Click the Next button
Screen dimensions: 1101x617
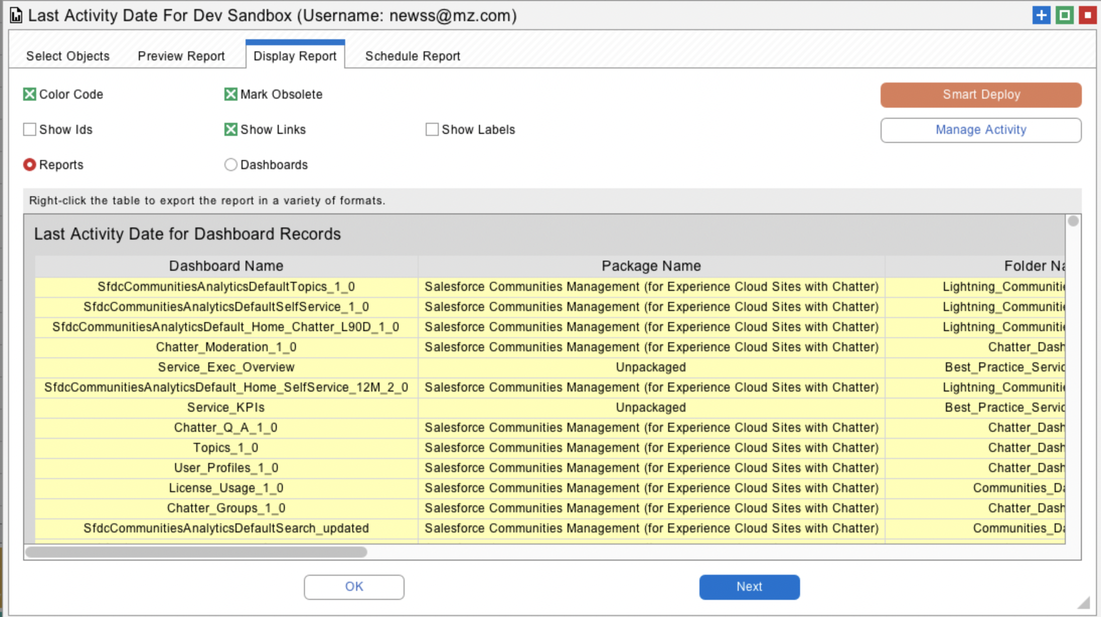[749, 587]
